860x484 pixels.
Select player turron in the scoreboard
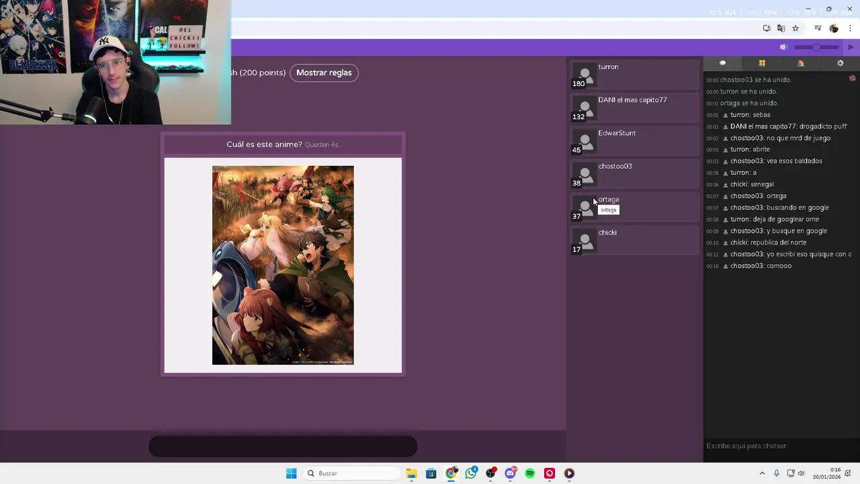tap(635, 75)
